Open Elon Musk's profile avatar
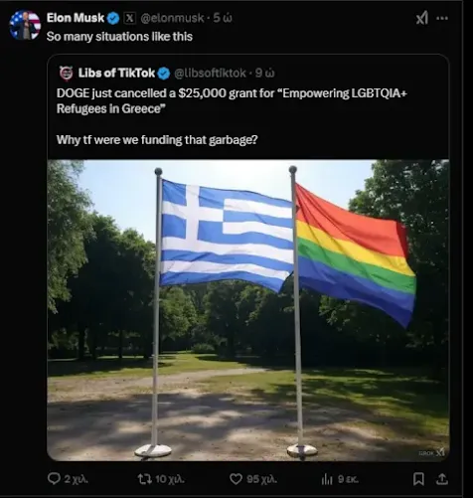 tap(25, 25)
